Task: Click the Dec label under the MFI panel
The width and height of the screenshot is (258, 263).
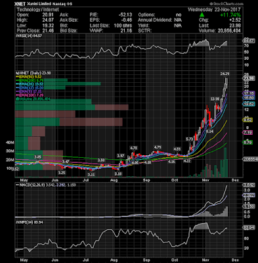Action: [235, 260]
